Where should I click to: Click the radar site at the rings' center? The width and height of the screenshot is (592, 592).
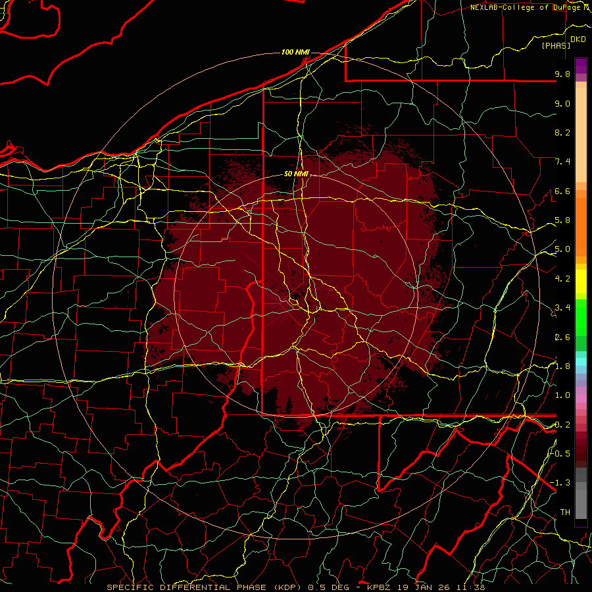pos(295,295)
